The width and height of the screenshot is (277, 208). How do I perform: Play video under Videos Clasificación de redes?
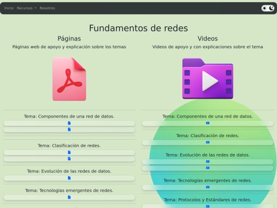point(208,142)
